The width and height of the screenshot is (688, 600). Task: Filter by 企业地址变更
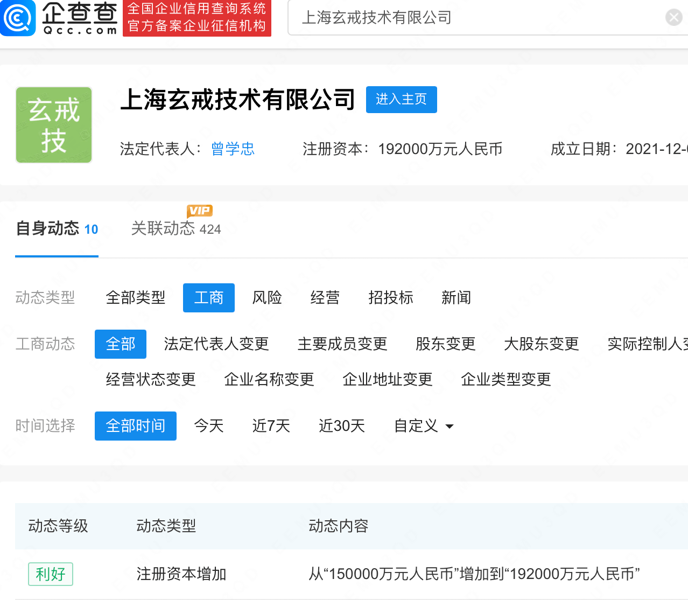388,380
